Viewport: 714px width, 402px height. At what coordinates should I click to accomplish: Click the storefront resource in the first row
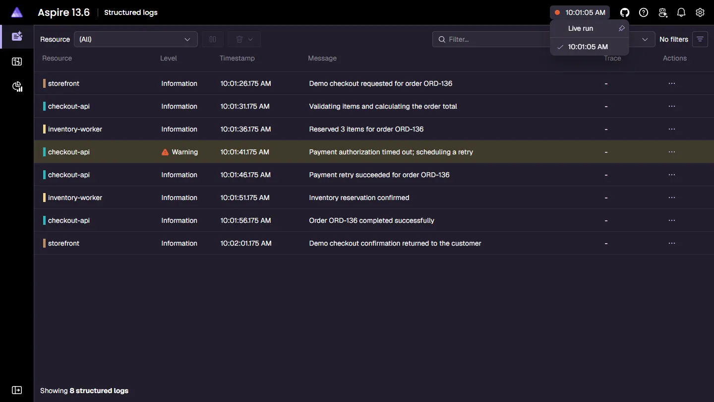click(x=63, y=83)
